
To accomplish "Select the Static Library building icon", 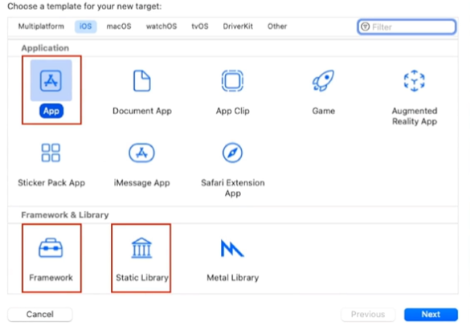I will [141, 248].
